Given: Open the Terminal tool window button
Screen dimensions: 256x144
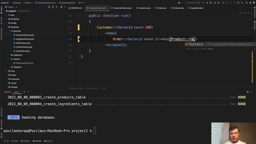Looking at the screenshot, I should [x=37, y=141].
